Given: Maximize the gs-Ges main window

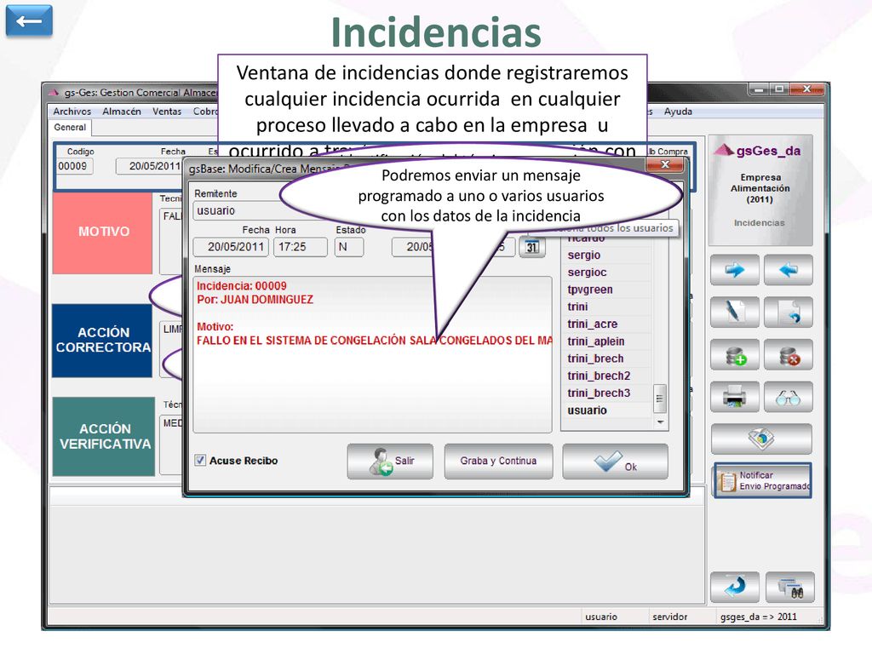Looking at the screenshot, I should pyautogui.click(x=778, y=89).
